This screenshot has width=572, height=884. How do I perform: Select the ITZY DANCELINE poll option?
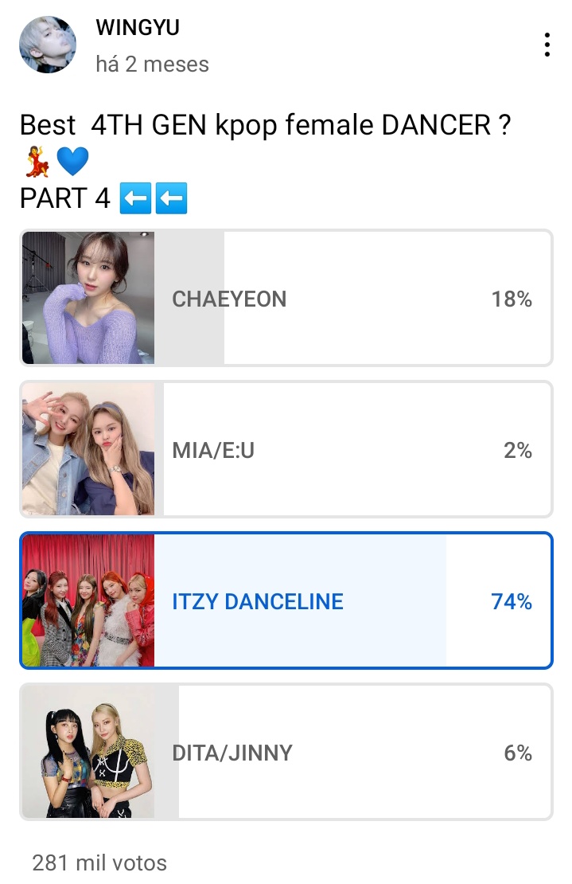(286, 600)
